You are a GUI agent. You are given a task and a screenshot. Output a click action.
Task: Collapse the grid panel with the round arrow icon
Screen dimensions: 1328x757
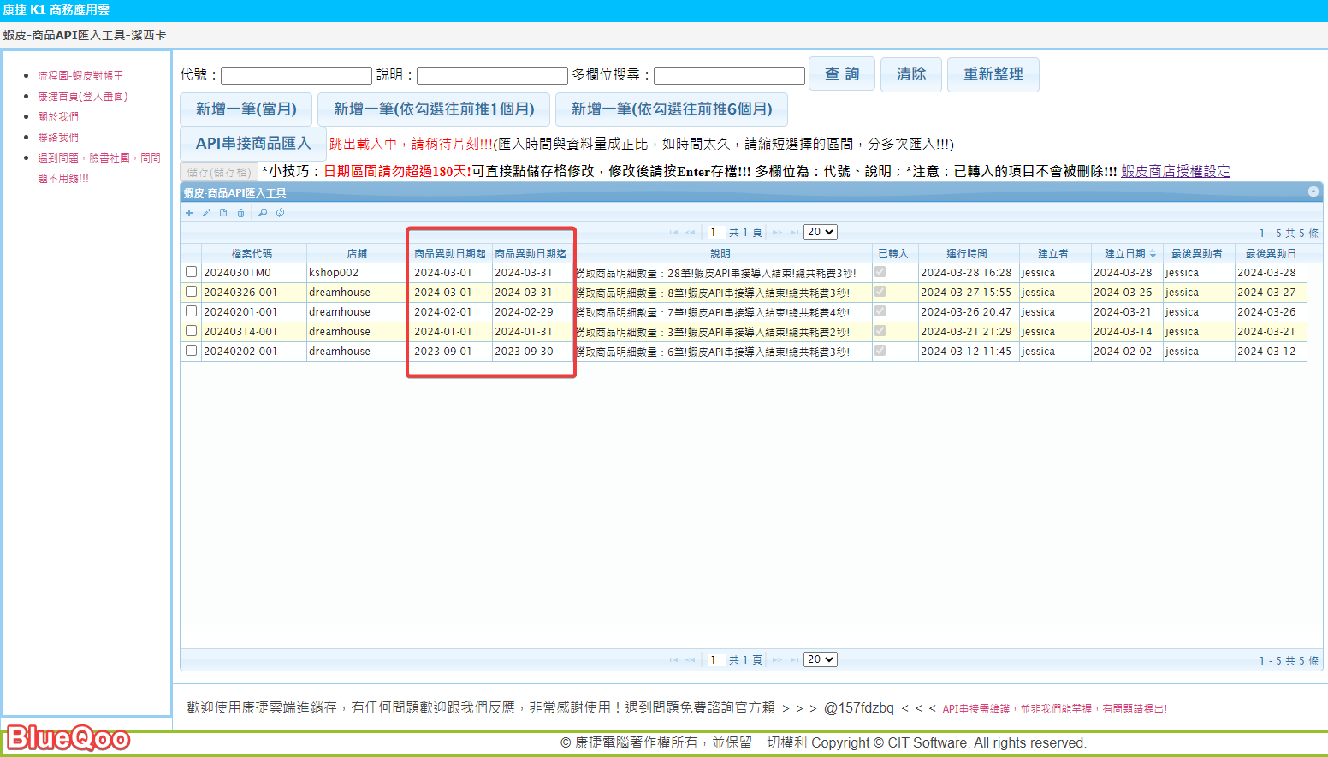pos(1313,192)
